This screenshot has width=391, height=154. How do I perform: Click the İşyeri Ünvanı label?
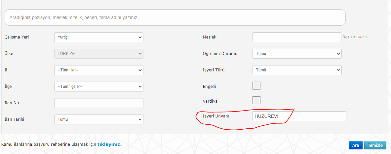[x=216, y=116]
